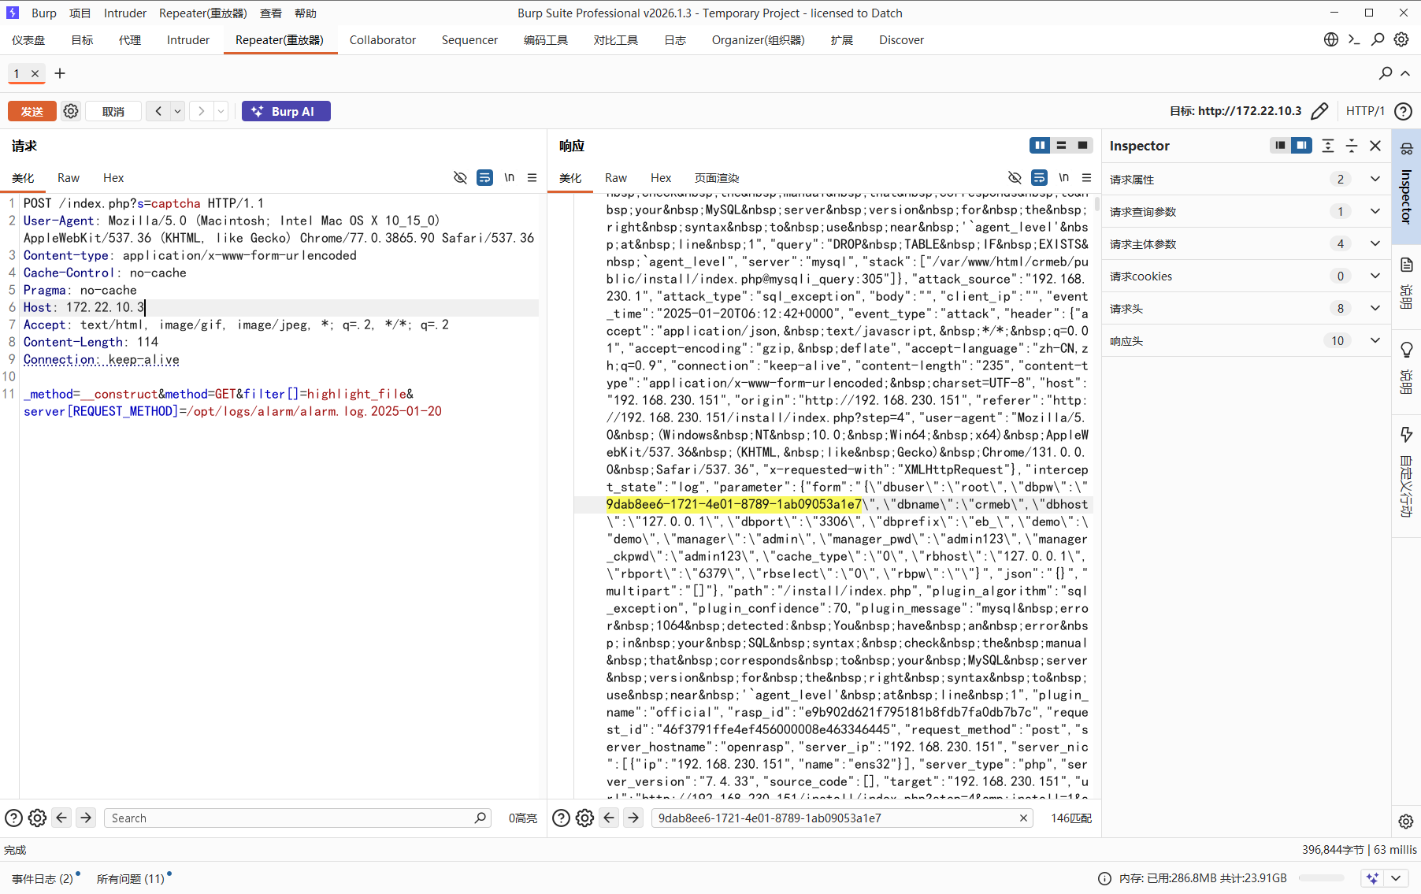The height and width of the screenshot is (894, 1421).
Task: Open notes document icon in right sidebar
Action: pyautogui.click(x=1407, y=265)
